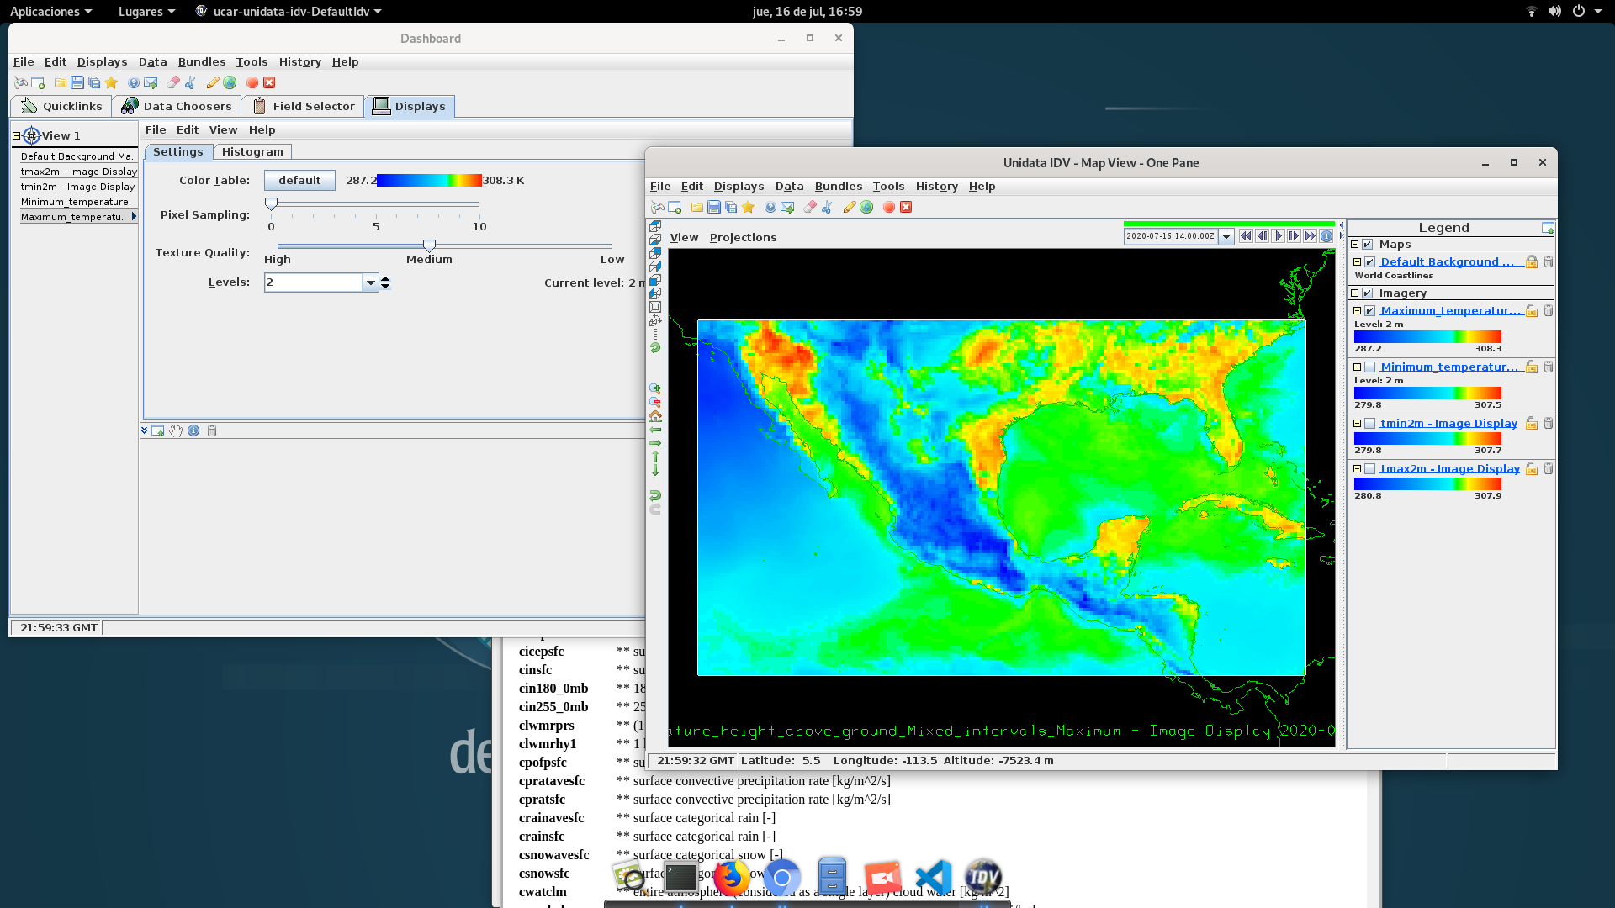Click the zoom in magnifier icon
Viewport: 1615px width, 908px height.
coord(655,389)
